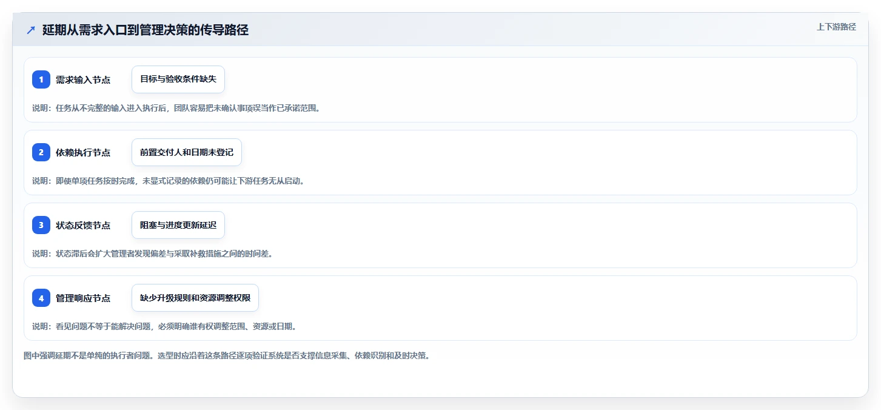Click the step 4 number badge
Screen dimensions: 881x410
pyautogui.click(x=41, y=298)
